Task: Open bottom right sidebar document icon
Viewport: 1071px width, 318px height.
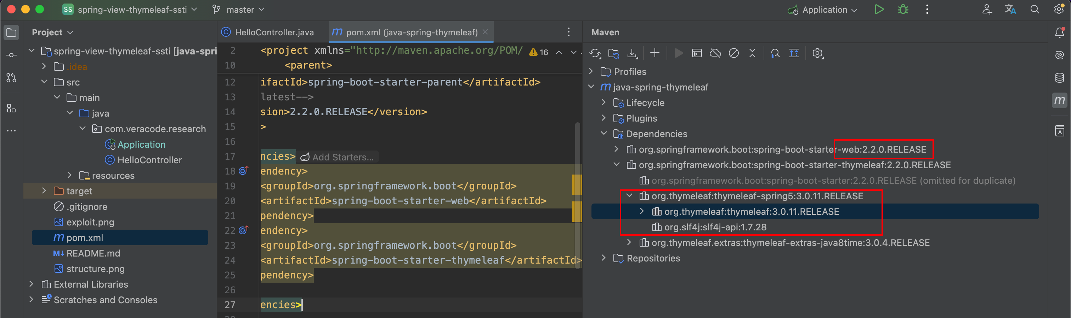Action: click(1060, 131)
